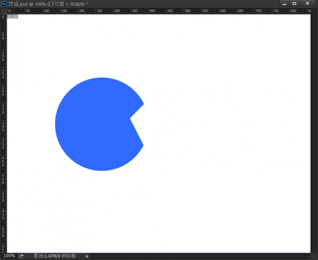Expand the status bar info arrow menu
This screenshot has height=260, width=318.
(x=87, y=256)
